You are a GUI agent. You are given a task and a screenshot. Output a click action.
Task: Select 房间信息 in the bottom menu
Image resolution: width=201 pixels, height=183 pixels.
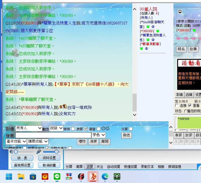175,167
